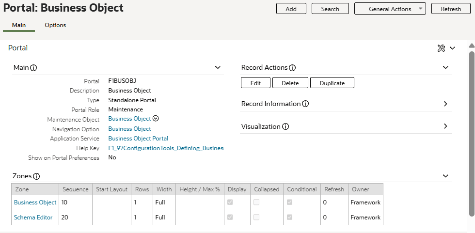This screenshot has width=475, height=233.
Task: Click sequence value 10 in Business Object row
Action: [64, 202]
